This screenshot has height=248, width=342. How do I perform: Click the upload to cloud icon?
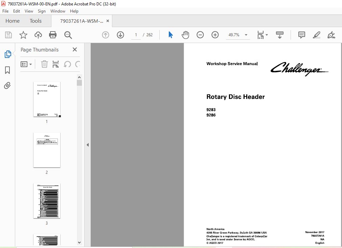(x=38, y=35)
